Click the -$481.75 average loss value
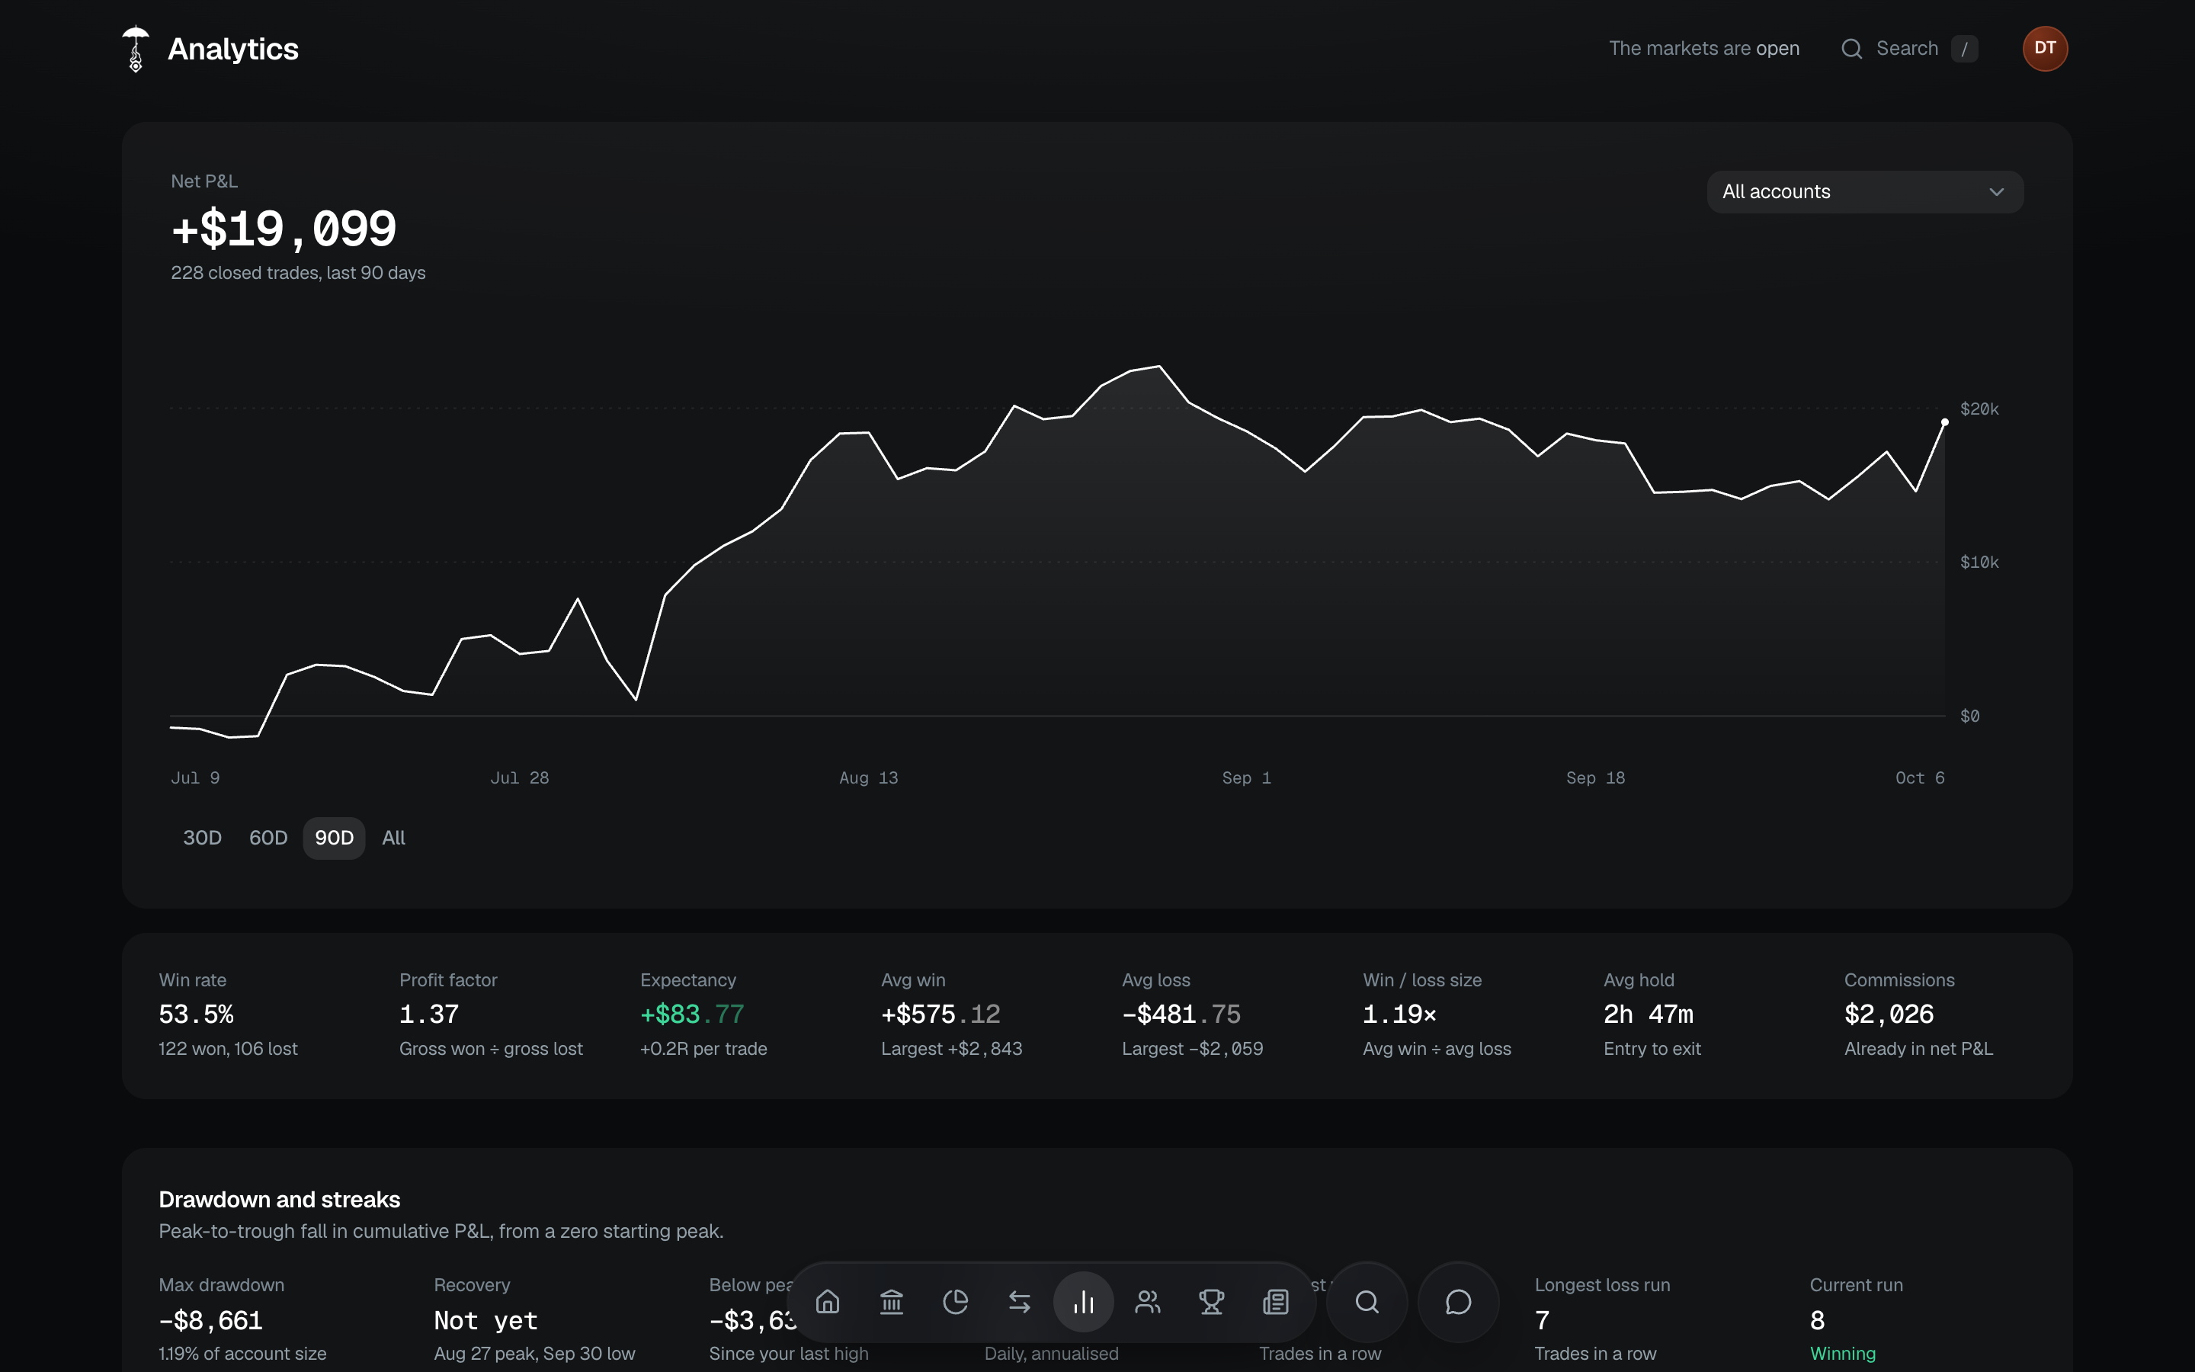The width and height of the screenshot is (2195, 1372). [x=1181, y=1015]
